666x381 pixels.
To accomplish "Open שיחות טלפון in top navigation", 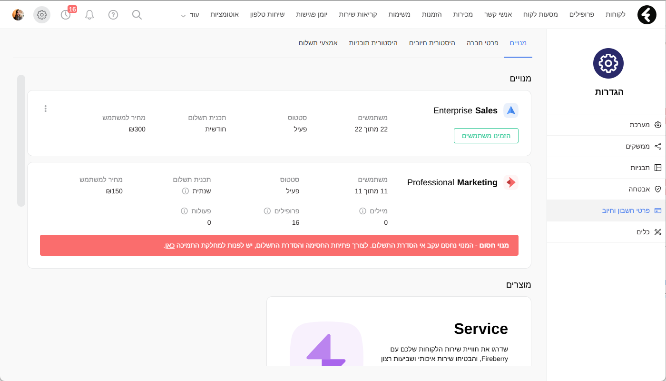I will click(267, 15).
